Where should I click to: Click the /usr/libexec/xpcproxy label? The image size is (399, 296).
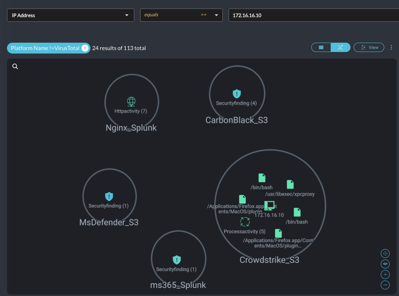coord(290,194)
